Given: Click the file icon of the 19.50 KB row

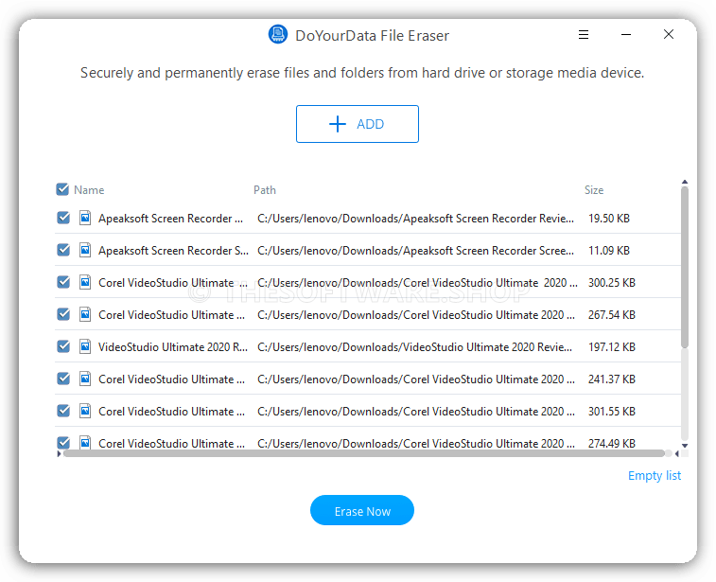Looking at the screenshot, I should 85,218.
